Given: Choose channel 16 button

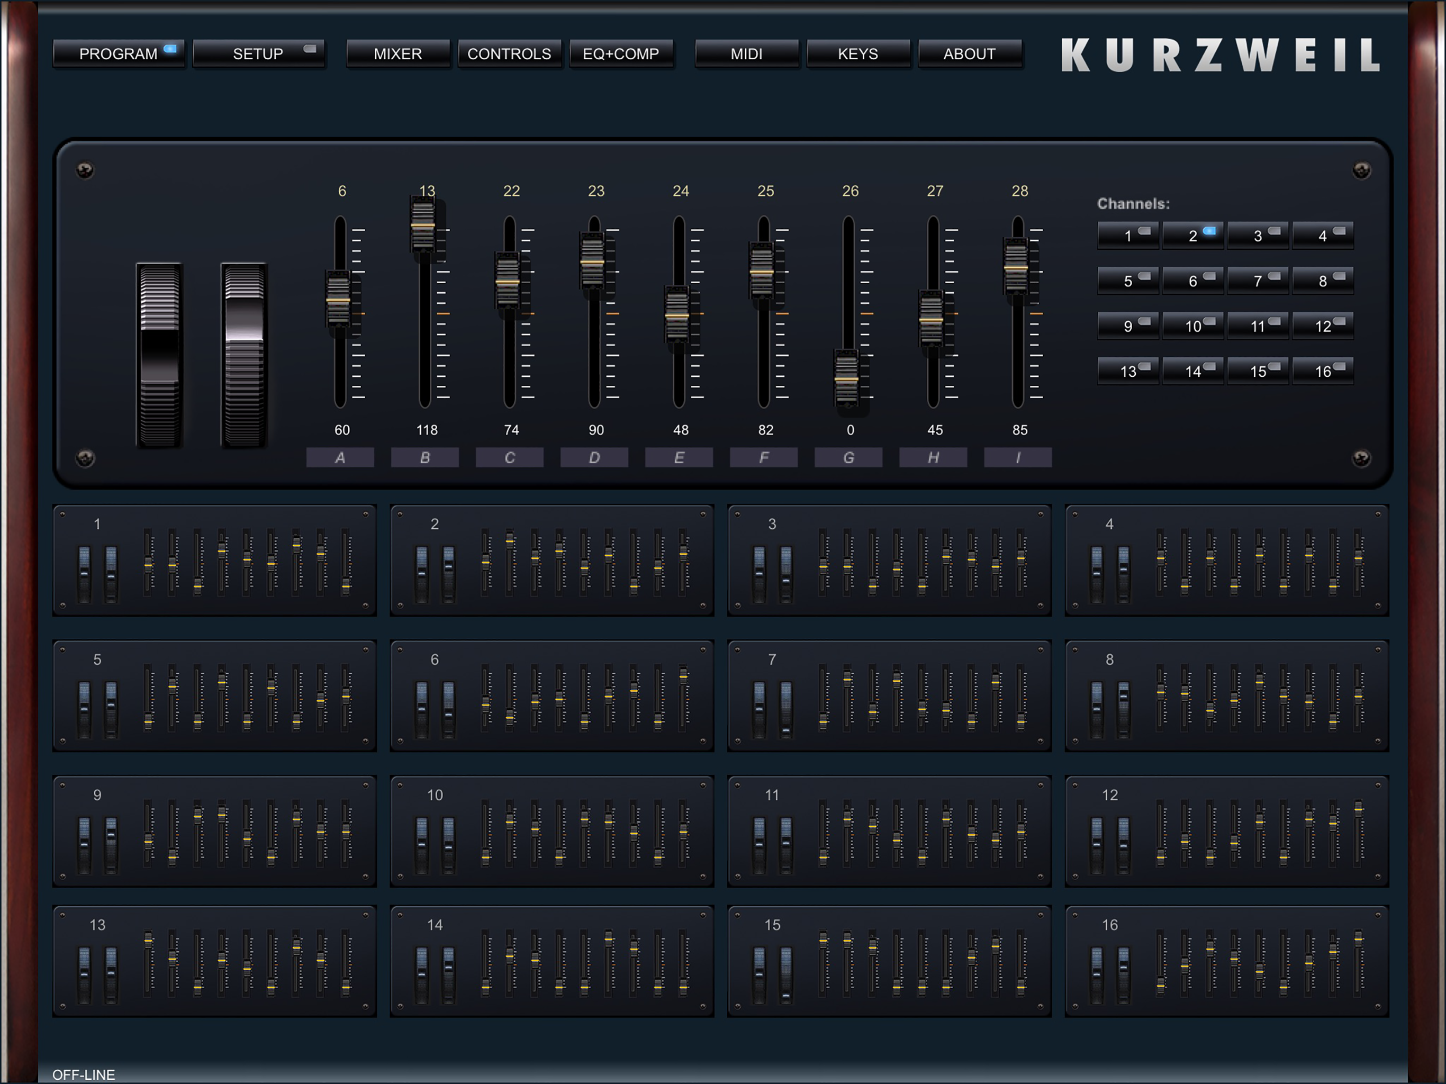Looking at the screenshot, I should pyautogui.click(x=1323, y=371).
